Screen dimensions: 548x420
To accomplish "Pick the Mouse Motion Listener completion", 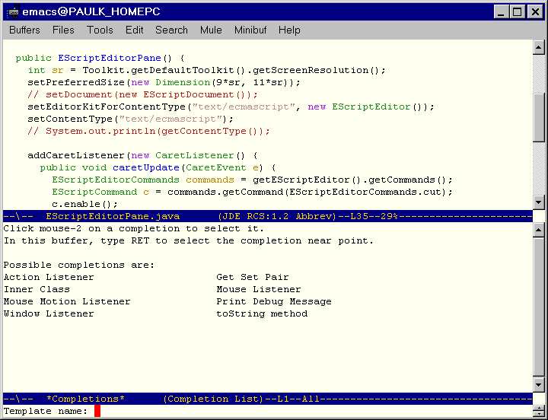I will coord(67,301).
